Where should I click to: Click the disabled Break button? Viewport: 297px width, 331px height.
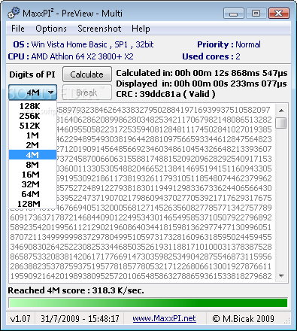[x=87, y=93]
